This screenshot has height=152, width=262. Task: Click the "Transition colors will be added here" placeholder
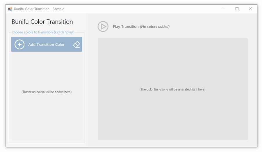click(47, 92)
